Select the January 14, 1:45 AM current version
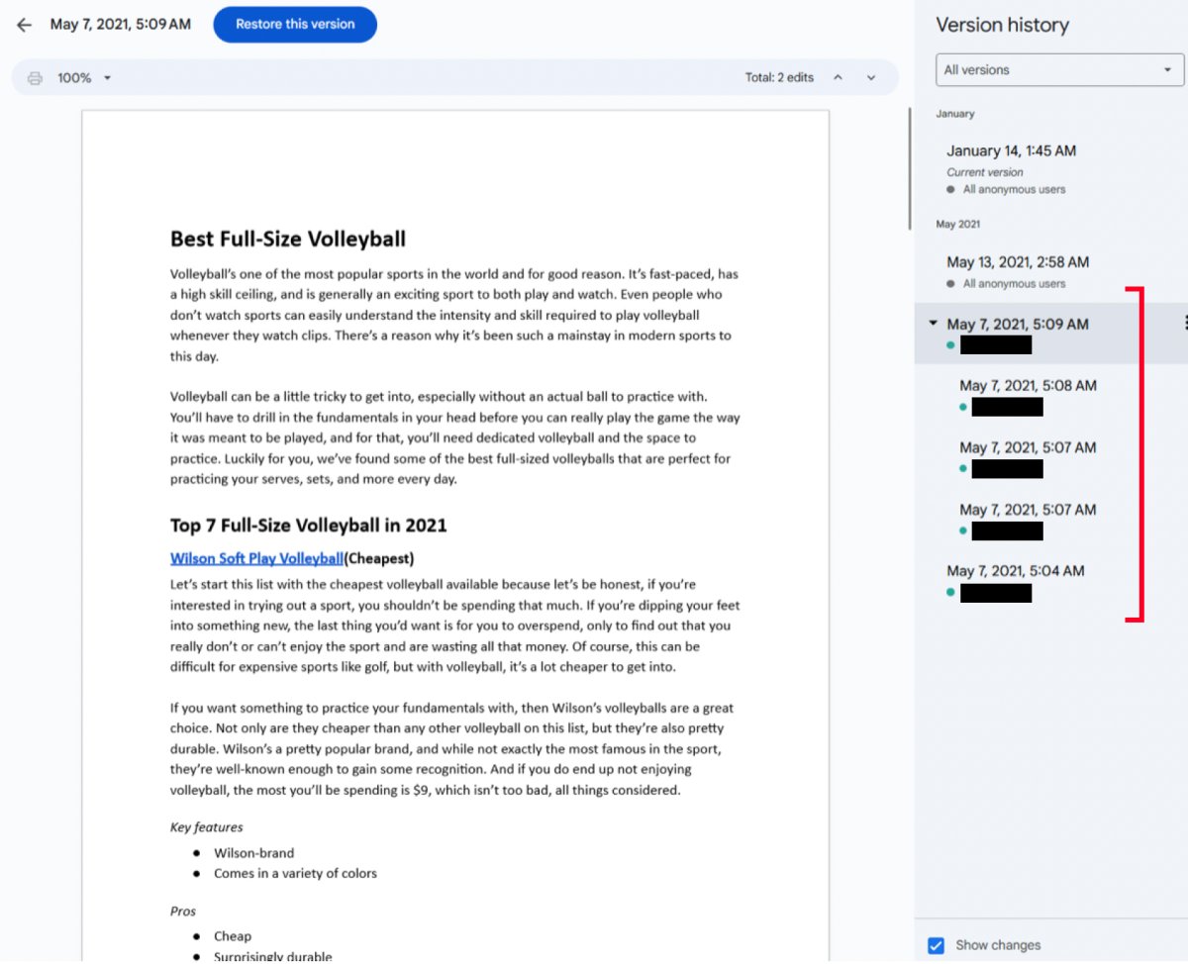This screenshot has height=964, width=1188. (1011, 151)
